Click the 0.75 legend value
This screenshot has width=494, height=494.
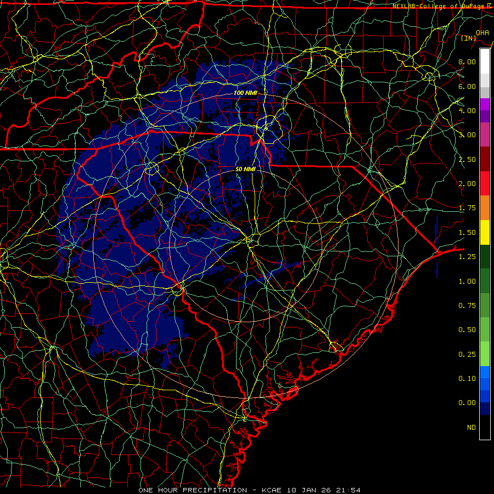point(467,306)
